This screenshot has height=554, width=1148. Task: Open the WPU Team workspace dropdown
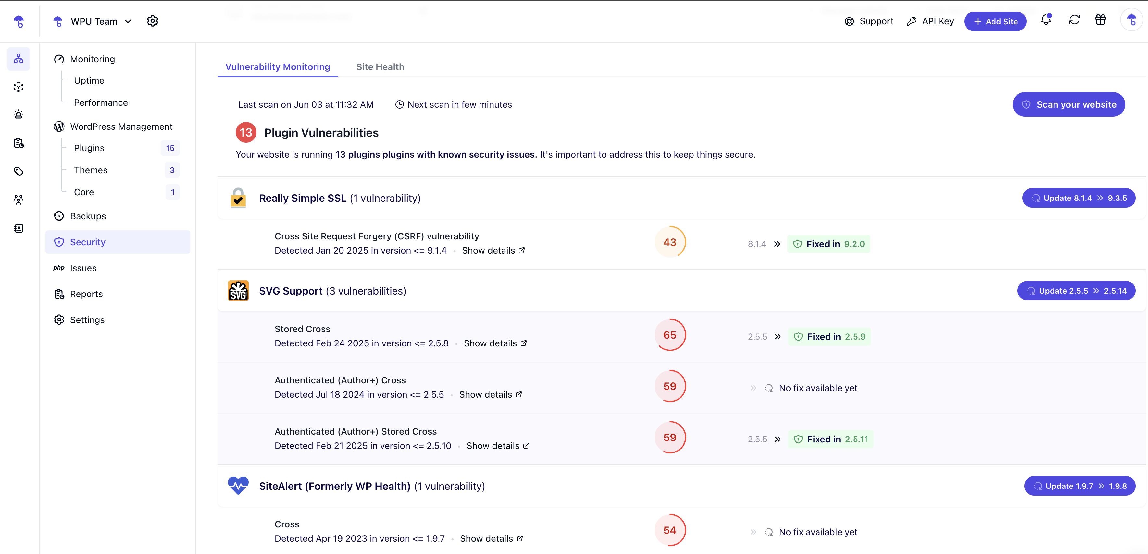pos(93,21)
